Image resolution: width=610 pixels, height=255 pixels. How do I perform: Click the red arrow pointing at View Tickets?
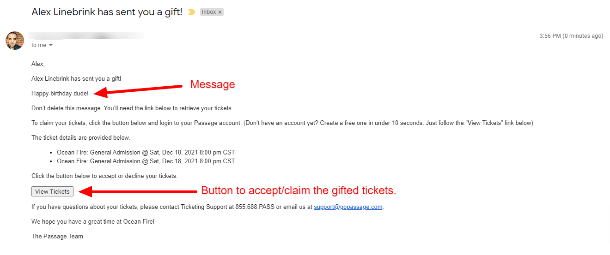[x=138, y=191]
